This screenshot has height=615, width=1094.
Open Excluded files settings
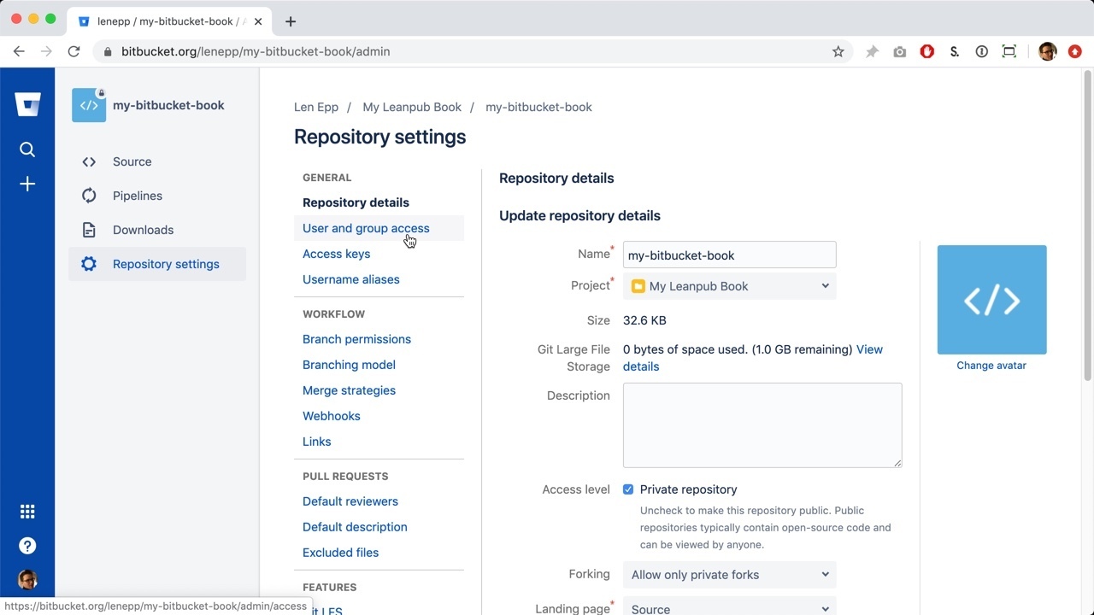tap(340, 553)
